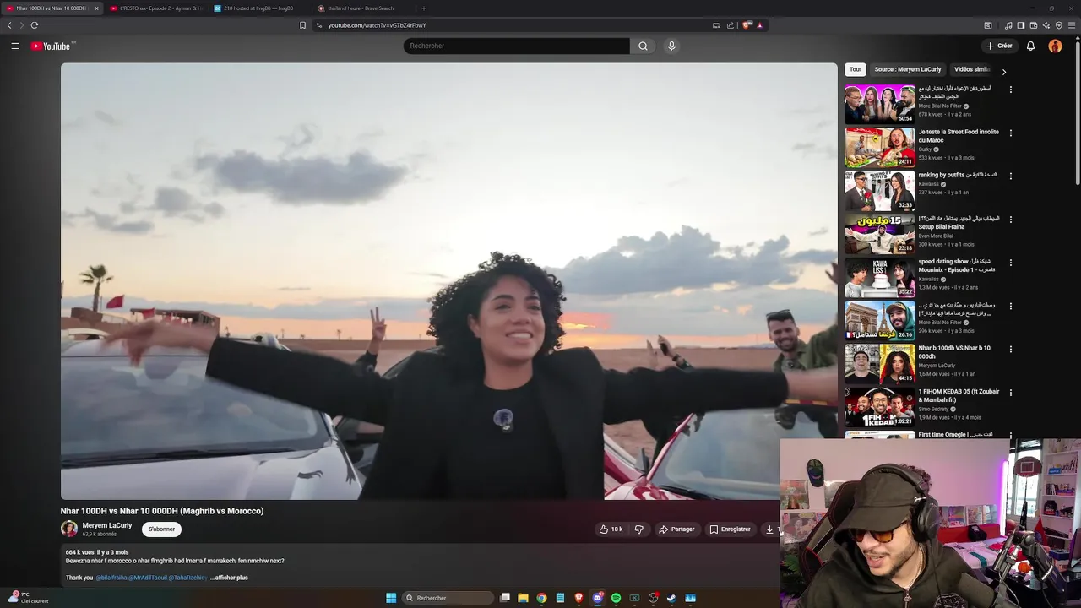
Task: Open options for speed dating show video
Action: (x=1011, y=263)
